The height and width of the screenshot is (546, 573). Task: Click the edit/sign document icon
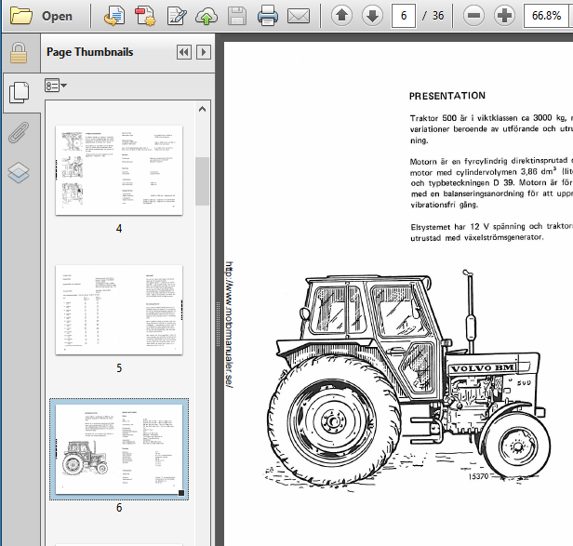pos(177,16)
